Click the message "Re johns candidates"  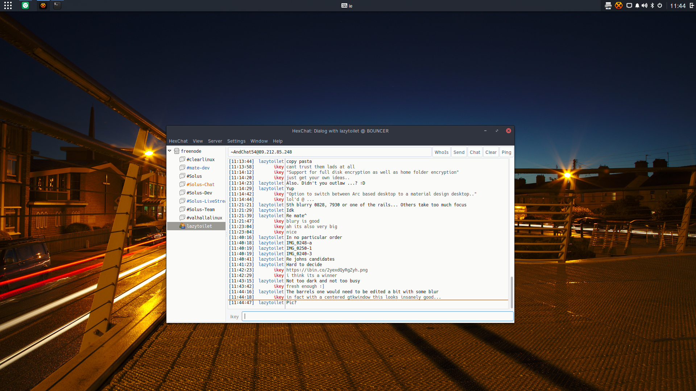[x=310, y=259]
